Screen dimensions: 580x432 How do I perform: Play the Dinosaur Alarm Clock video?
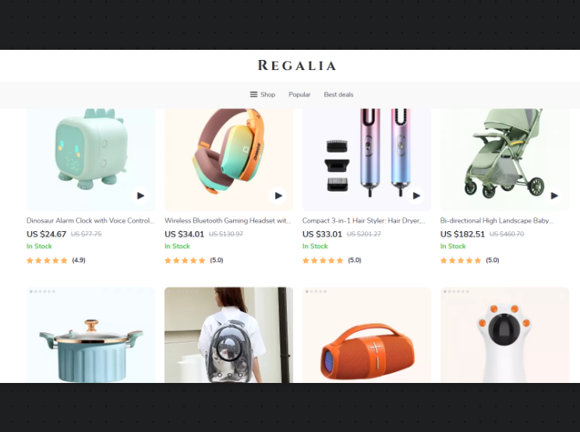[140, 195]
